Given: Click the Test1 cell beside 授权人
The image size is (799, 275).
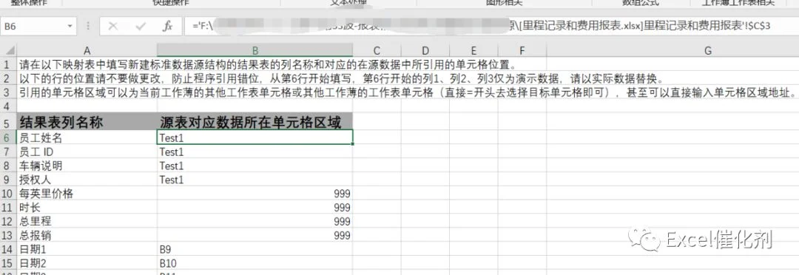Looking at the screenshot, I should tap(254, 180).
